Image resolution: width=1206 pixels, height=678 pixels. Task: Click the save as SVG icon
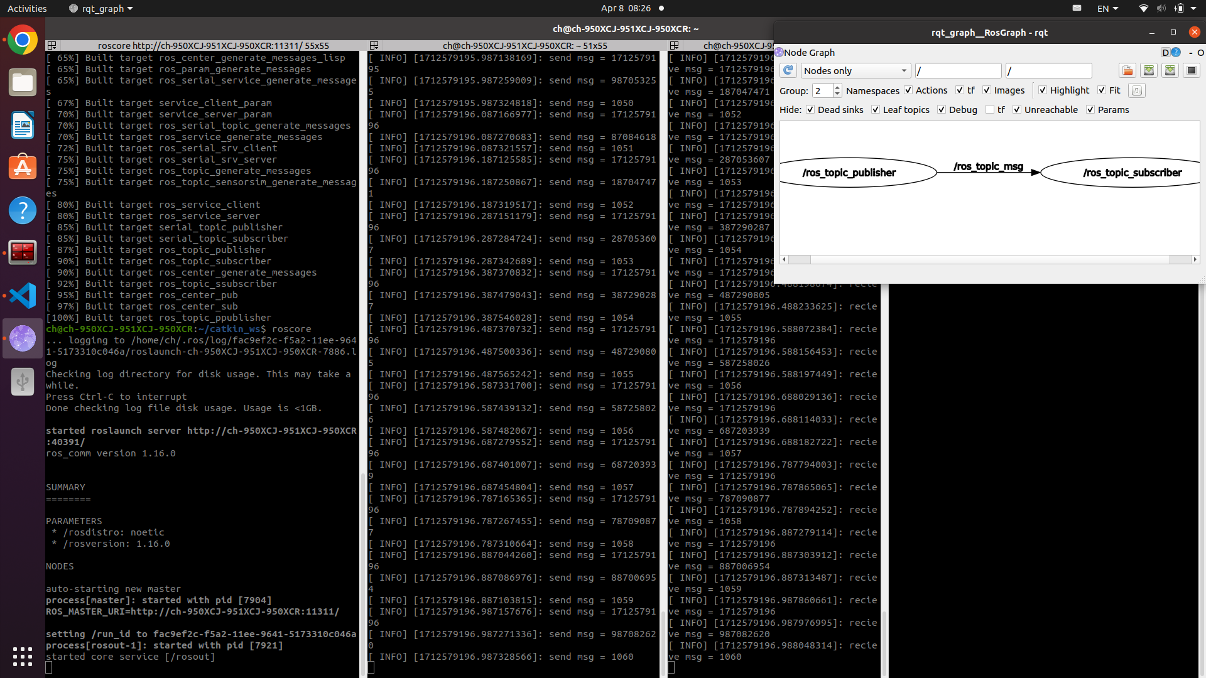tap(1170, 70)
